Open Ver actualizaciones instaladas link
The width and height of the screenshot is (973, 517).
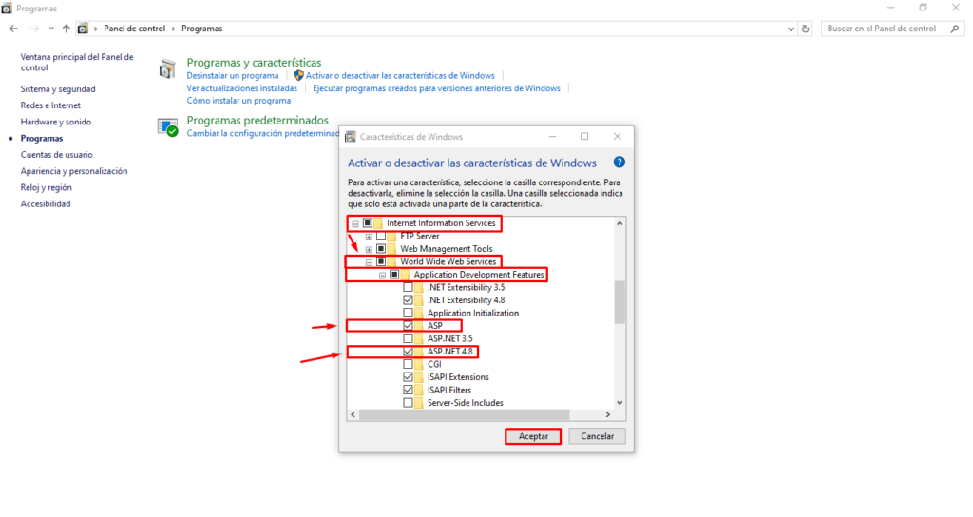[x=242, y=88]
